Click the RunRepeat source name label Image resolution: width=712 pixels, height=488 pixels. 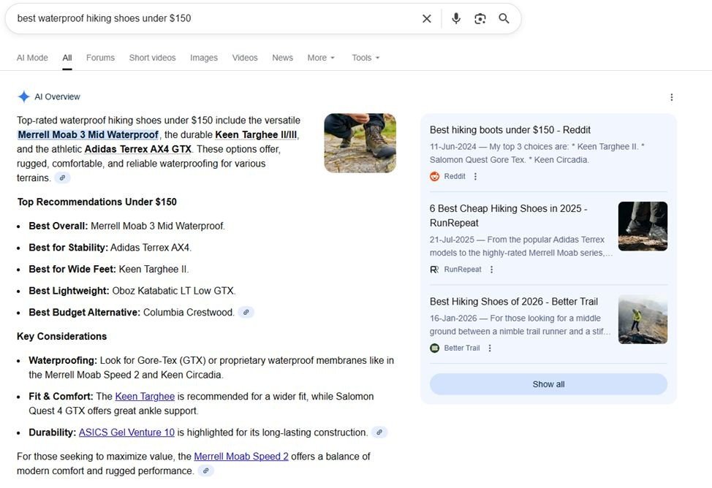(x=463, y=269)
